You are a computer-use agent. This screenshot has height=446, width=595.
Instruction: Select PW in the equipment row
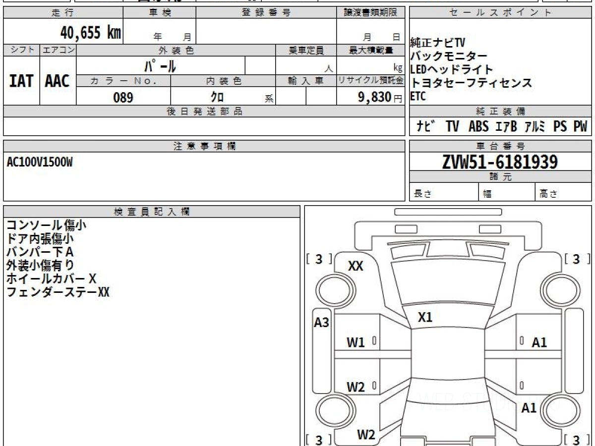[580, 126]
